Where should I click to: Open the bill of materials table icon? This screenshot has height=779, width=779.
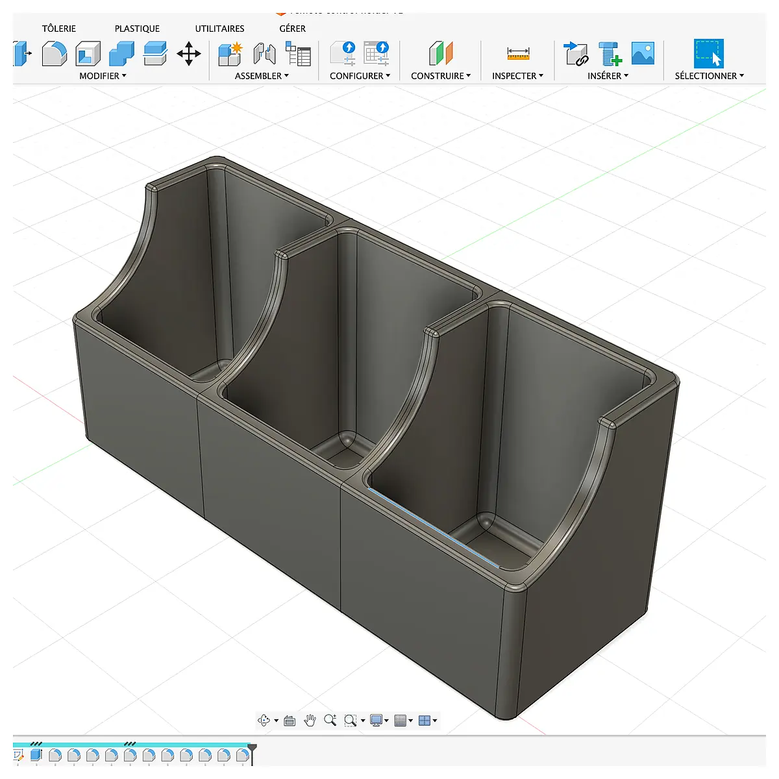(x=298, y=53)
